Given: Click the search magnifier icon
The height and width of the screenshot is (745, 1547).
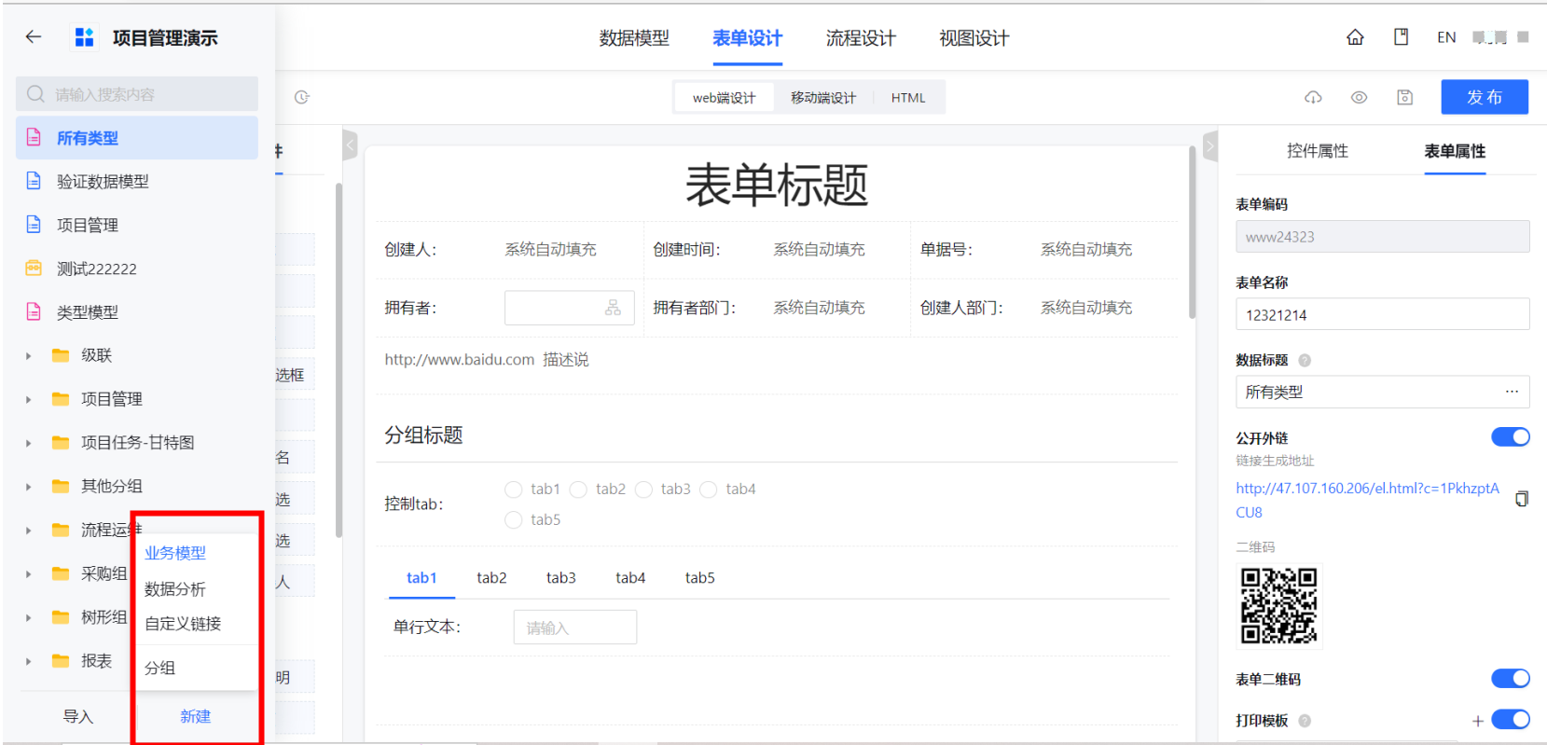Looking at the screenshot, I should coord(35,94).
